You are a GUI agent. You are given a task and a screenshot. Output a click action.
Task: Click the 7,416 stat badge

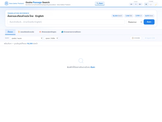(129, 16)
